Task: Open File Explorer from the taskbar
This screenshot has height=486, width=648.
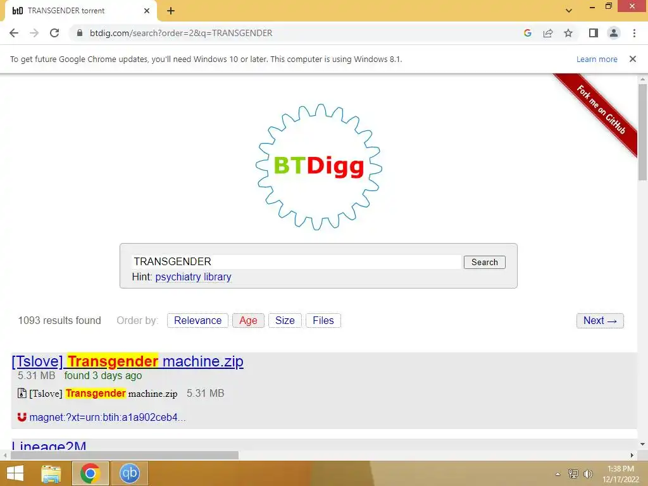Action: (51, 473)
